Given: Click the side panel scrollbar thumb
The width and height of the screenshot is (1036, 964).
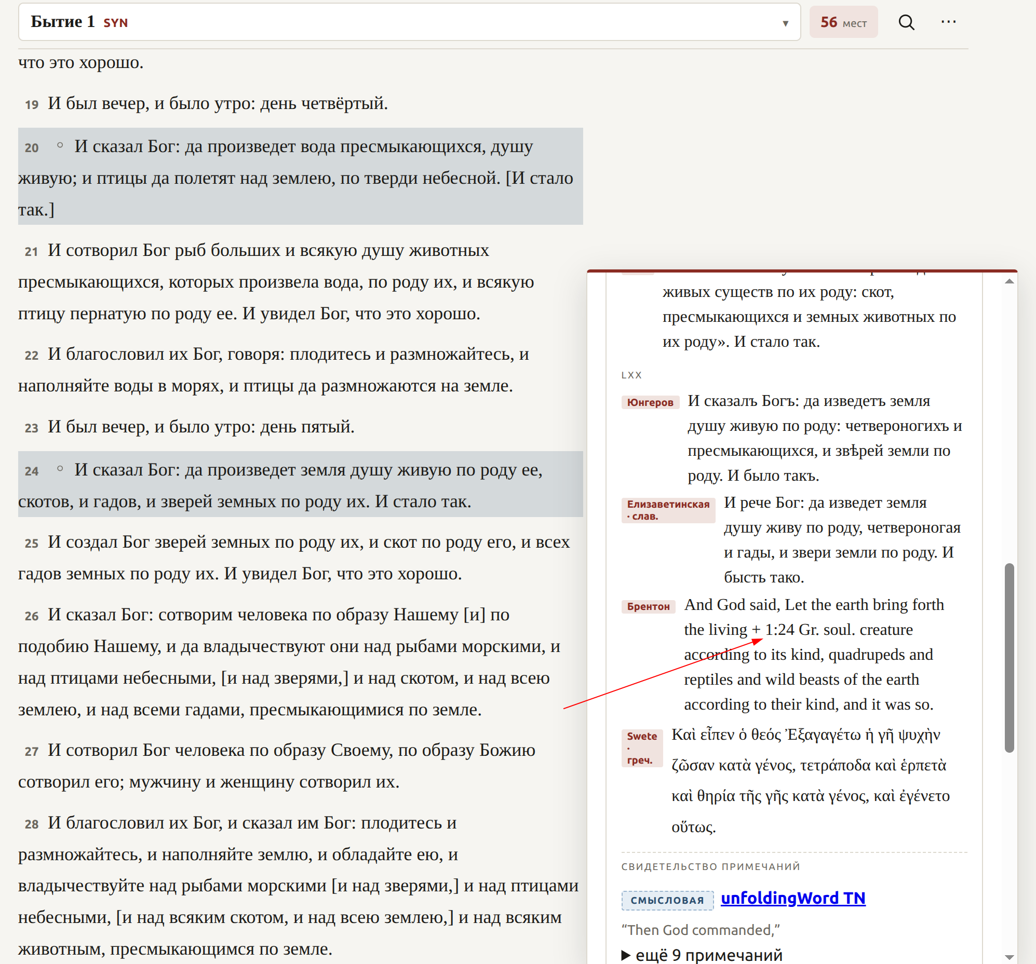Looking at the screenshot, I should [1009, 658].
